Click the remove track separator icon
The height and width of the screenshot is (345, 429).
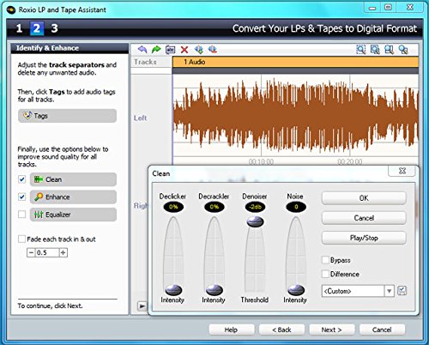pos(213,49)
